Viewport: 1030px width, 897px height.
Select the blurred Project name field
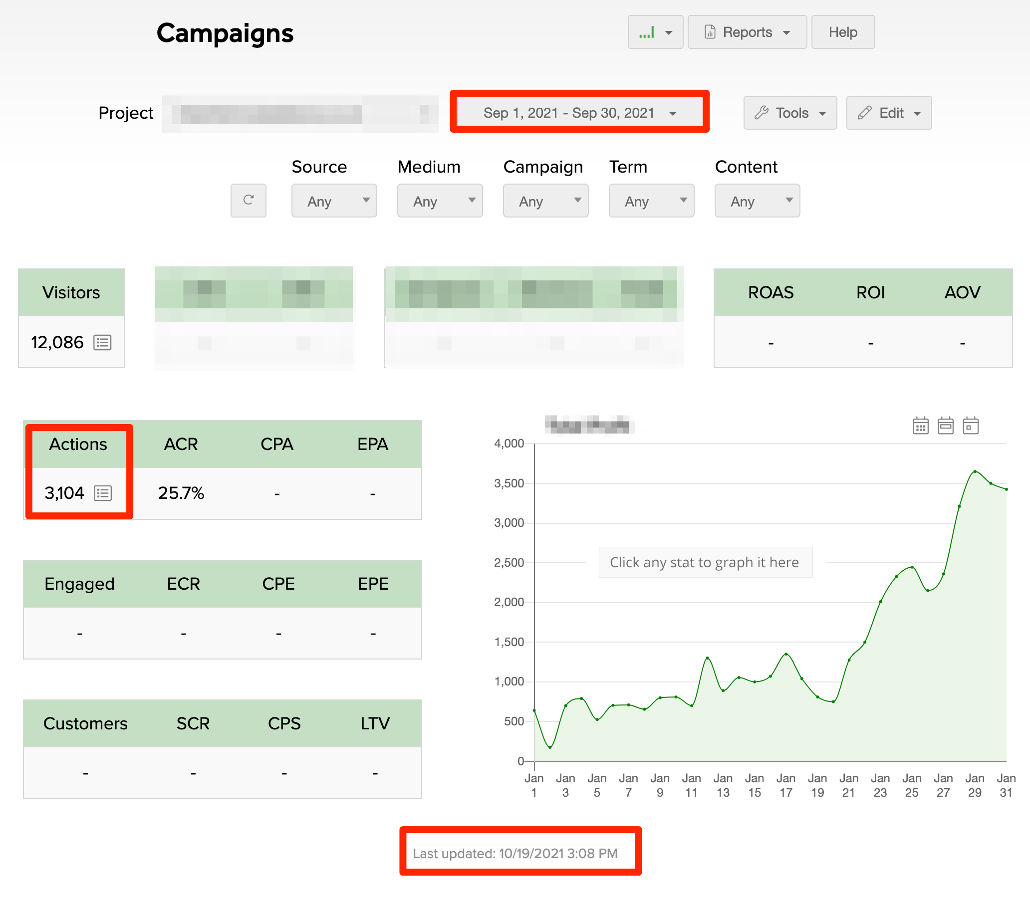click(x=300, y=114)
